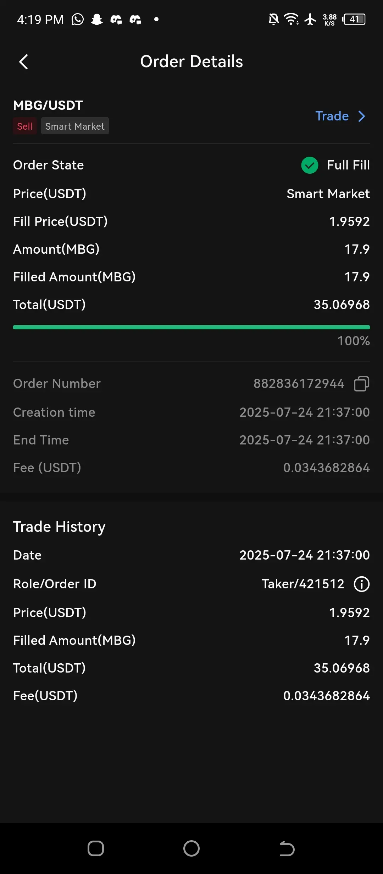Go back using the header arrow

click(x=23, y=62)
